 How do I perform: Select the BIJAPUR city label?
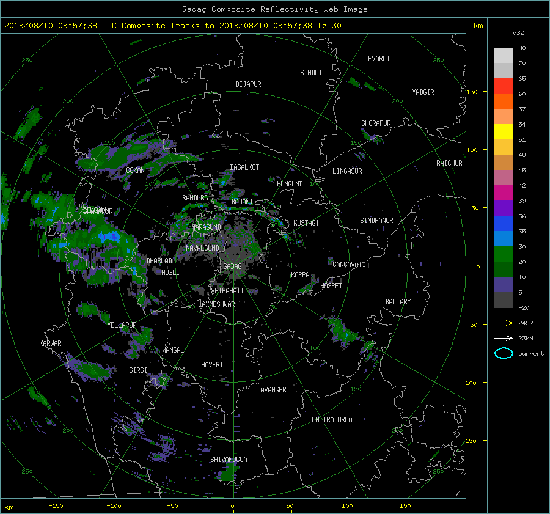[248, 84]
